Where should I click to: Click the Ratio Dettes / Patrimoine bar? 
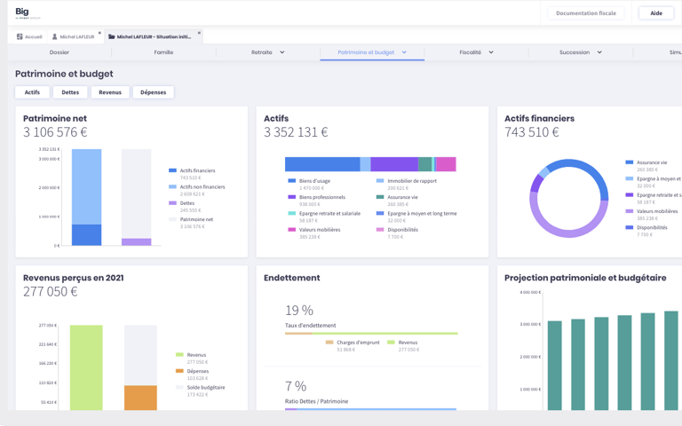point(370,409)
